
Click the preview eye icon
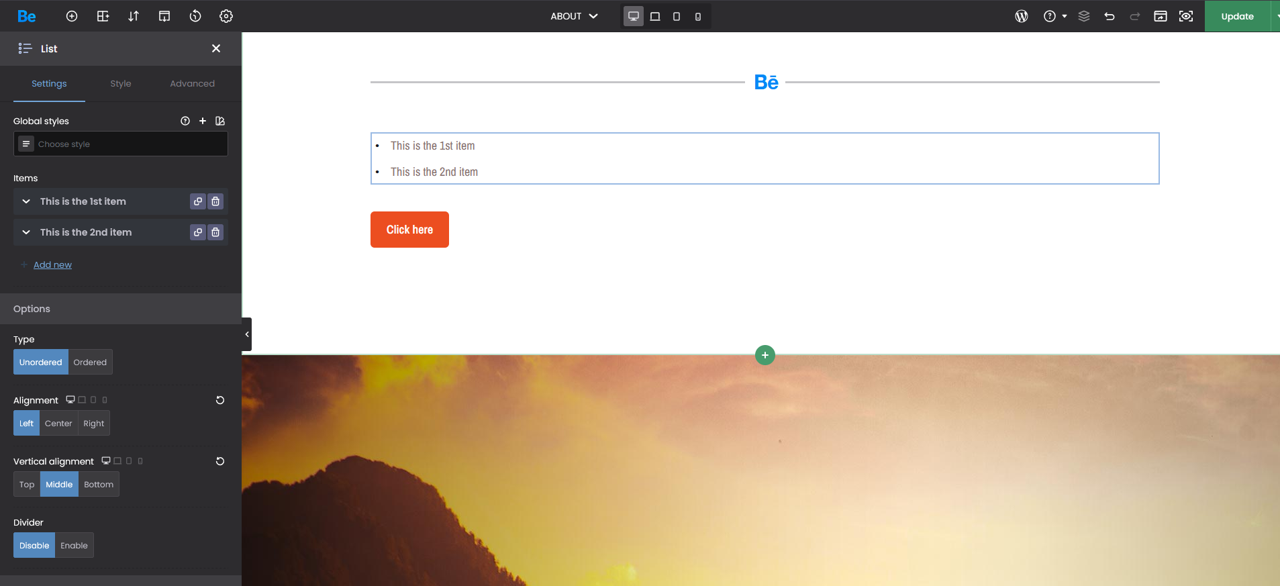pos(1186,16)
